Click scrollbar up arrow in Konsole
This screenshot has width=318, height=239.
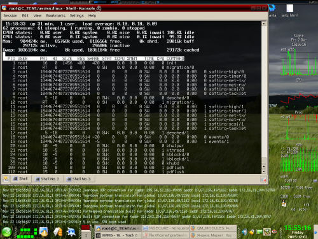tap(263, 24)
